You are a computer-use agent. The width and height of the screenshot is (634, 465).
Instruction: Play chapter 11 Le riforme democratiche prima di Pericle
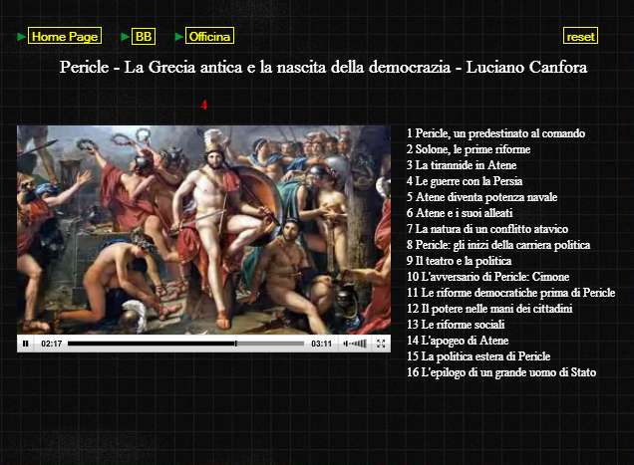point(511,293)
